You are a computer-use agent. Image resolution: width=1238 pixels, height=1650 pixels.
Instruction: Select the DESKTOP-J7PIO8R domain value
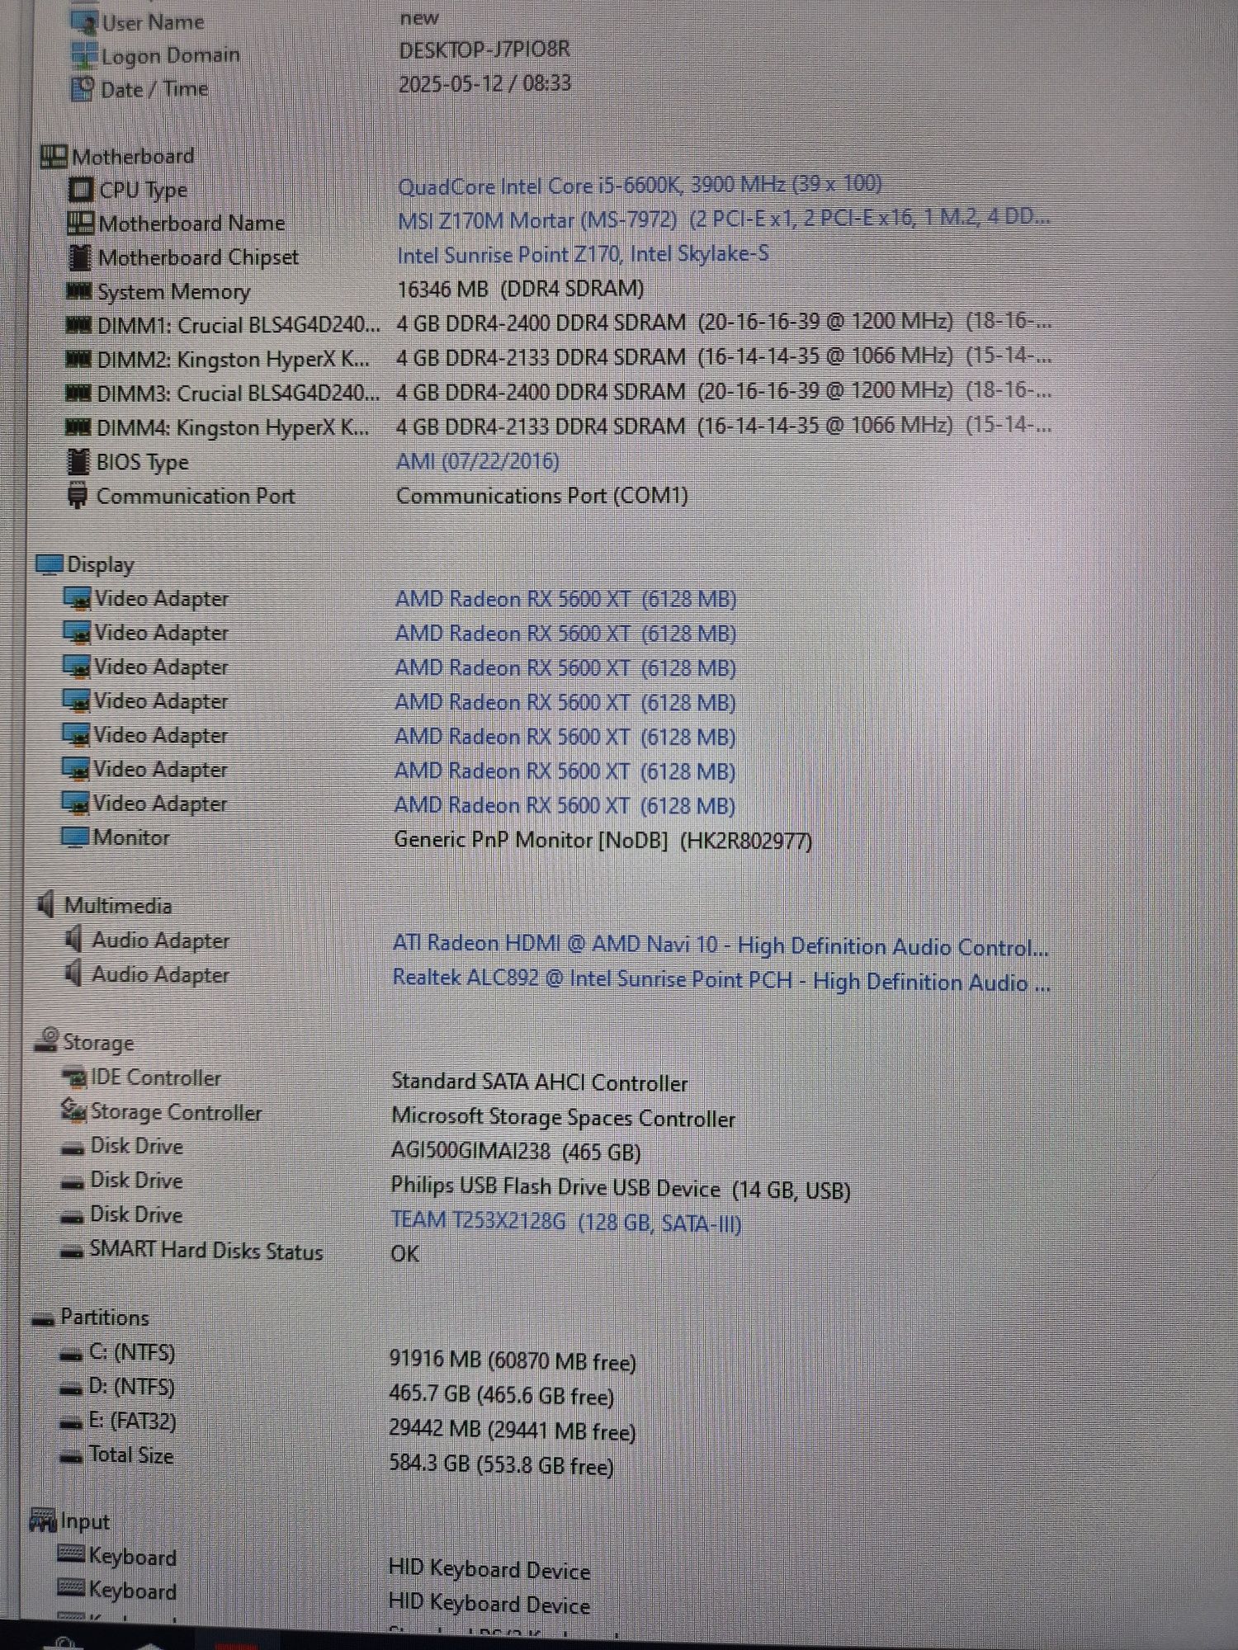484,49
